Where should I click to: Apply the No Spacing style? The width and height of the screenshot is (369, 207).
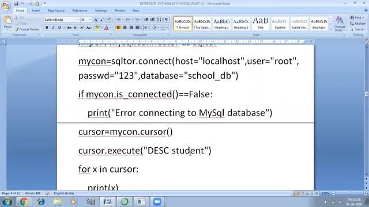202,23
